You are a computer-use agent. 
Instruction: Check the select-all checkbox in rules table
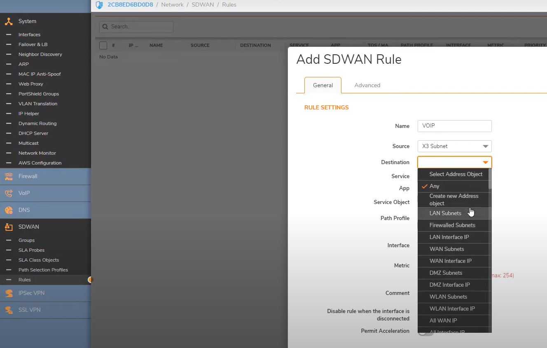pos(103,46)
